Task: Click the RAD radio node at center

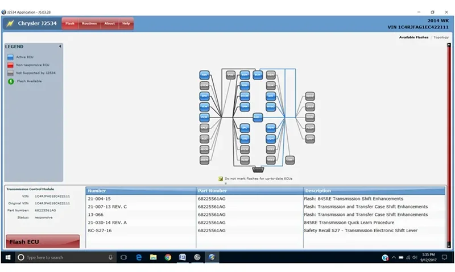Action: 258,118
